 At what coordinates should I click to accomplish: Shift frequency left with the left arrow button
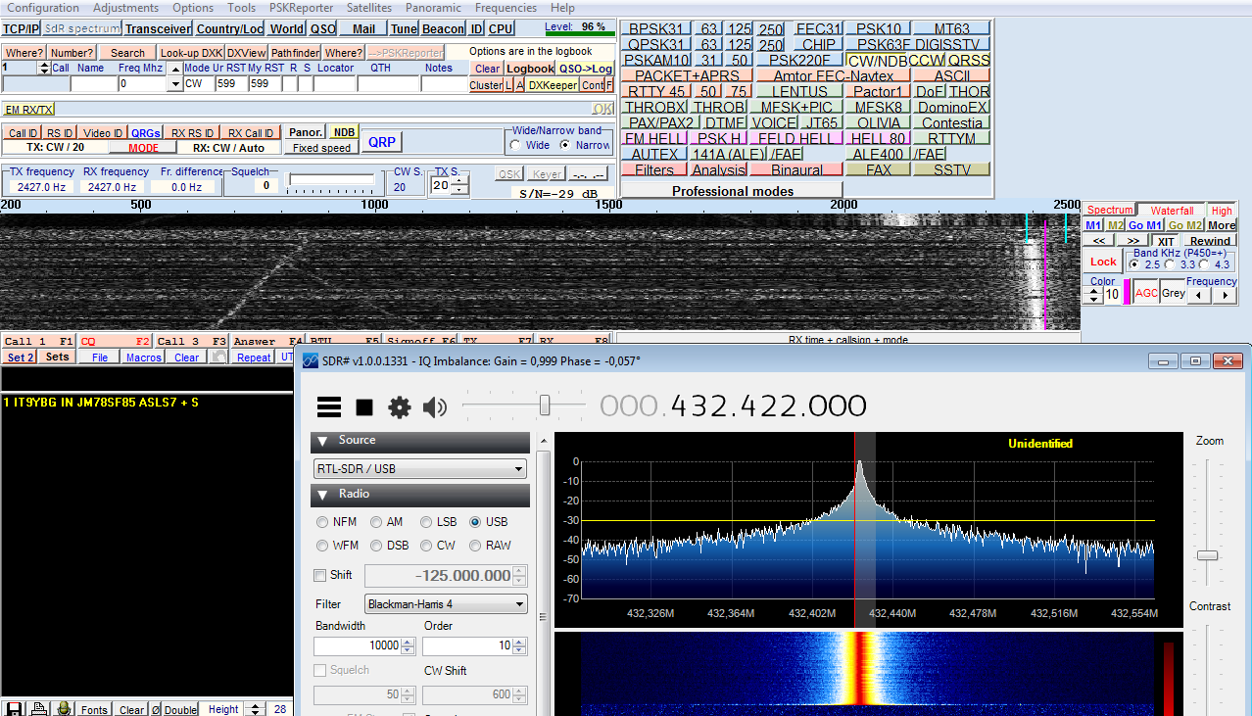coord(1197,295)
